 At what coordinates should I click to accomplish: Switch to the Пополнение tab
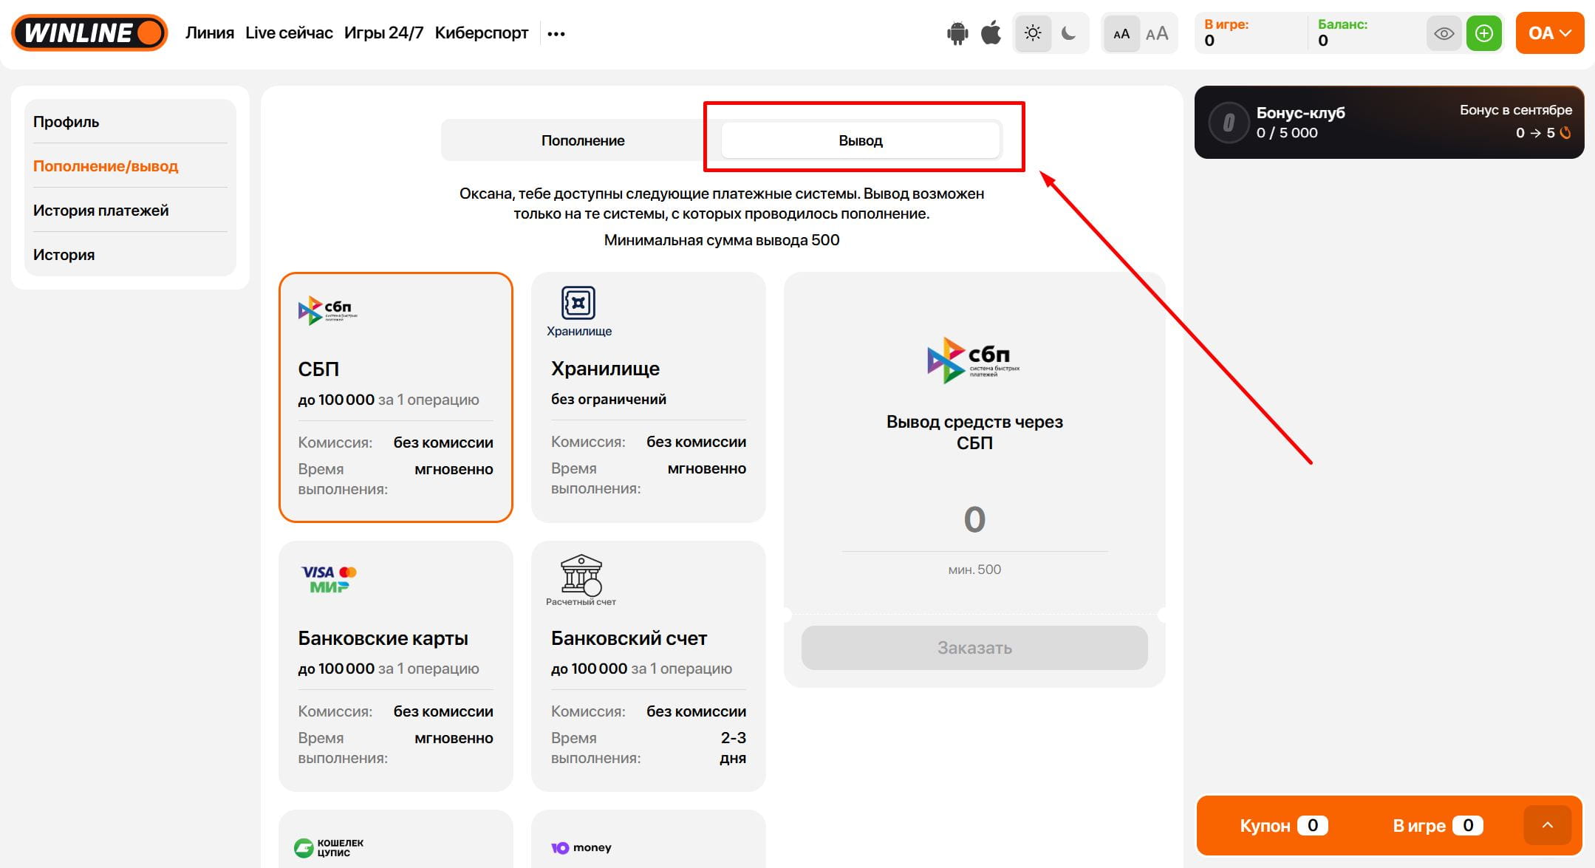pyautogui.click(x=583, y=140)
